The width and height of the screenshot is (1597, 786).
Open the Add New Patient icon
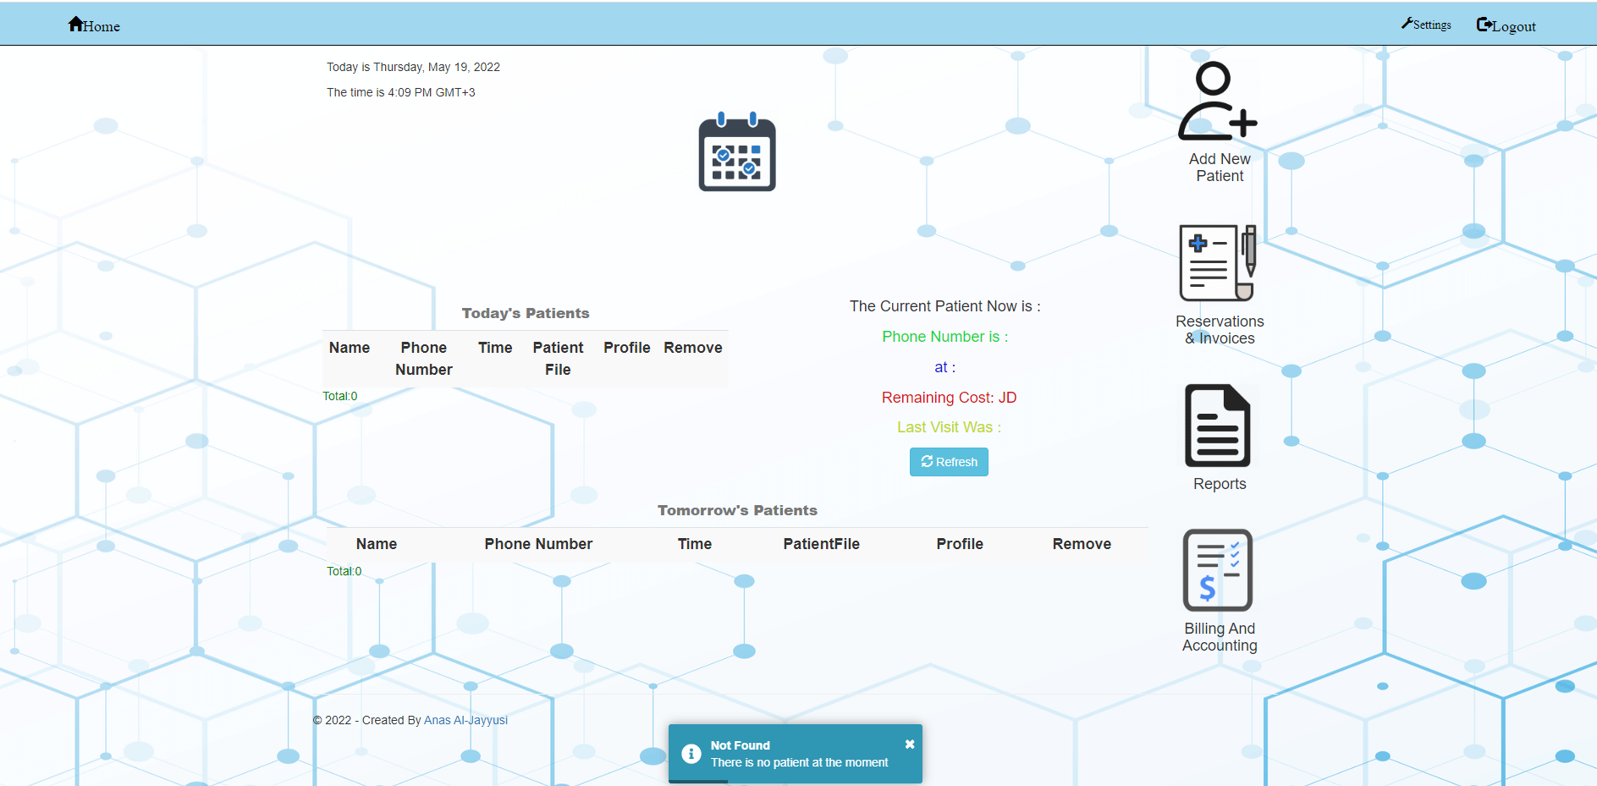coord(1217,100)
